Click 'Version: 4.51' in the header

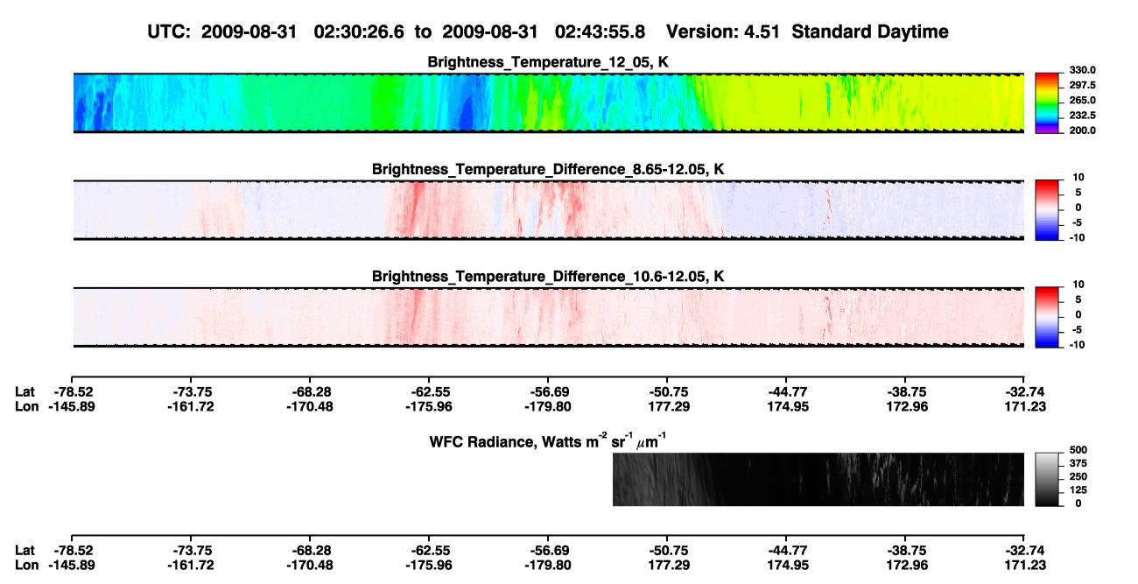pyautogui.click(x=724, y=32)
